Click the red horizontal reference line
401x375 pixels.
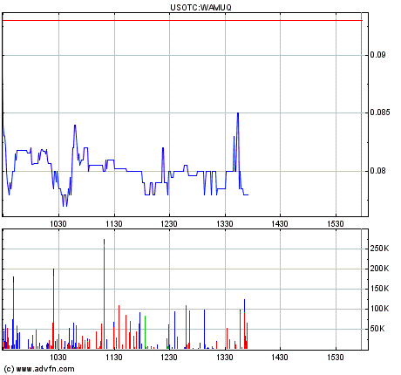[182, 20]
